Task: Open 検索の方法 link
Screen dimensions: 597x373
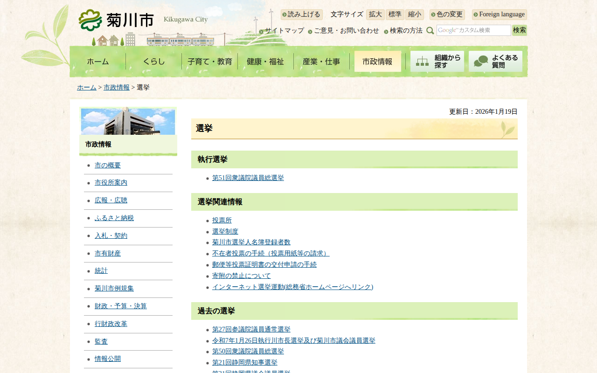Action: tap(406, 31)
